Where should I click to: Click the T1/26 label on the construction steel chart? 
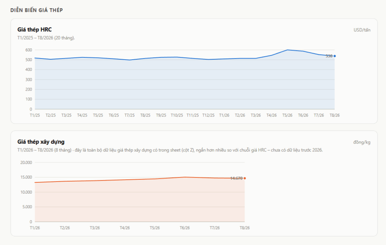[x=35, y=228]
